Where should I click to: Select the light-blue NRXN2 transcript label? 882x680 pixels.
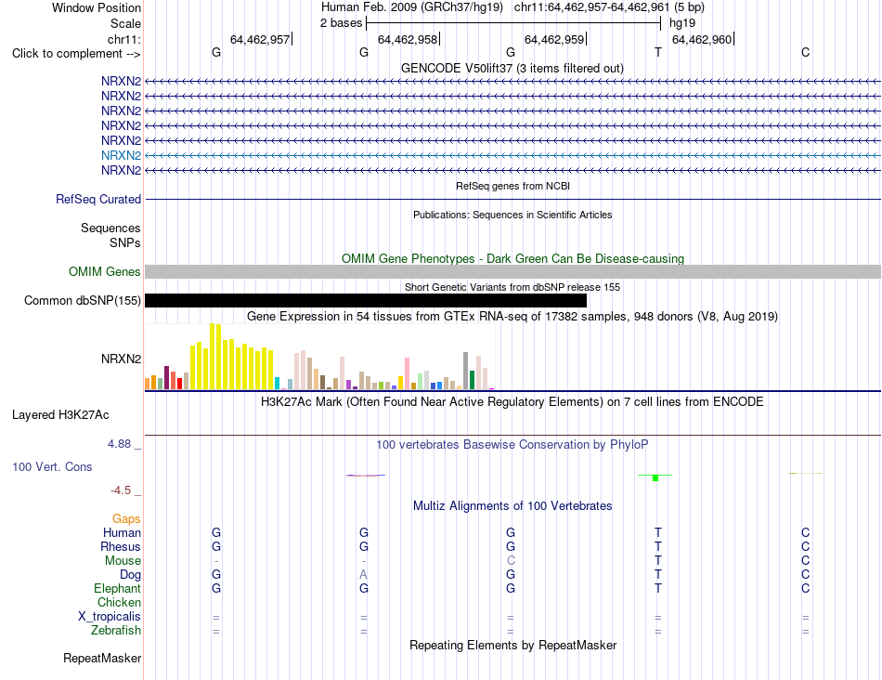point(121,155)
